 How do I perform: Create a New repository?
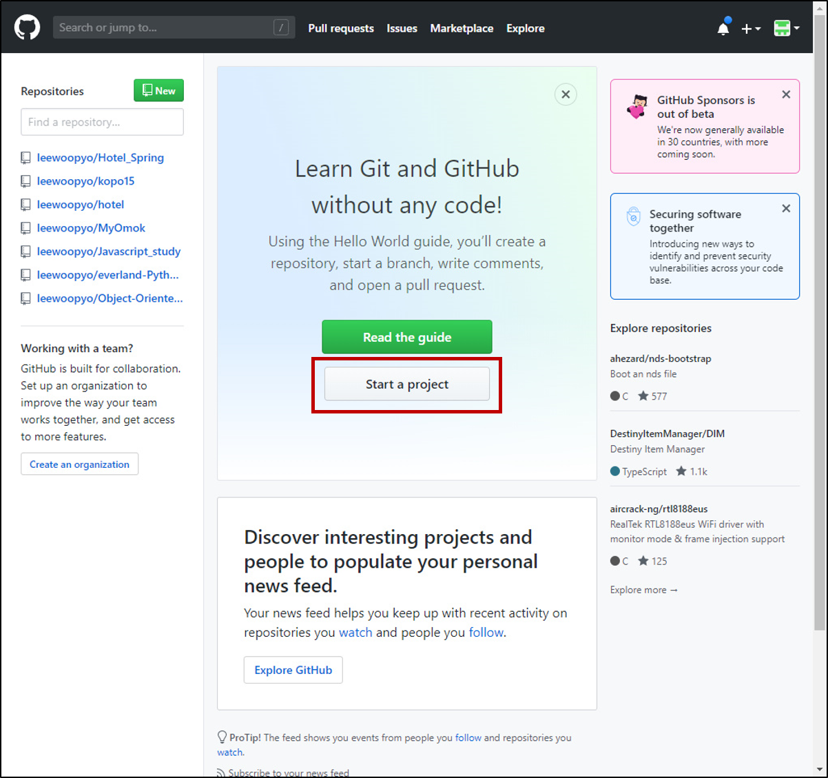coord(158,90)
